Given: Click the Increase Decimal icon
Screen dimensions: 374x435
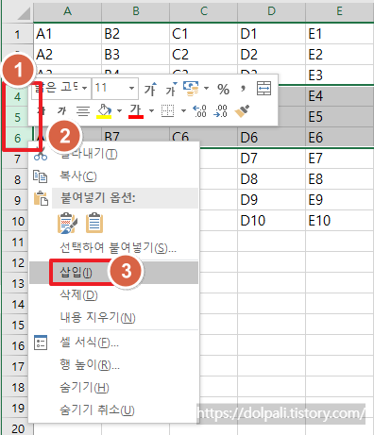Looking at the screenshot, I should click(x=199, y=110).
